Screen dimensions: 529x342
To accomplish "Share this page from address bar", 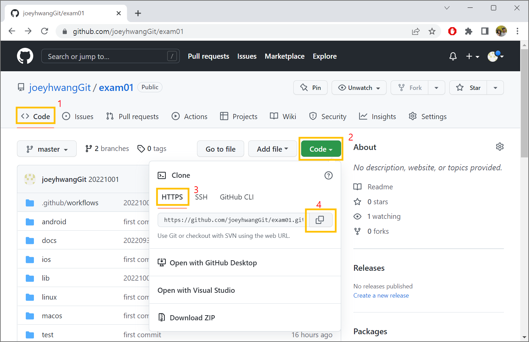I will 416,31.
